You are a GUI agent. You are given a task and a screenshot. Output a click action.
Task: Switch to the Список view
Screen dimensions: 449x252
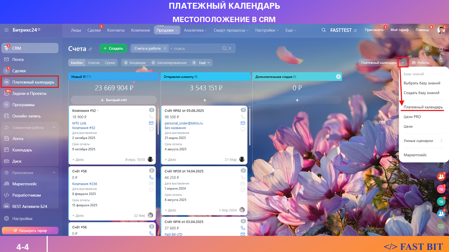click(x=94, y=63)
